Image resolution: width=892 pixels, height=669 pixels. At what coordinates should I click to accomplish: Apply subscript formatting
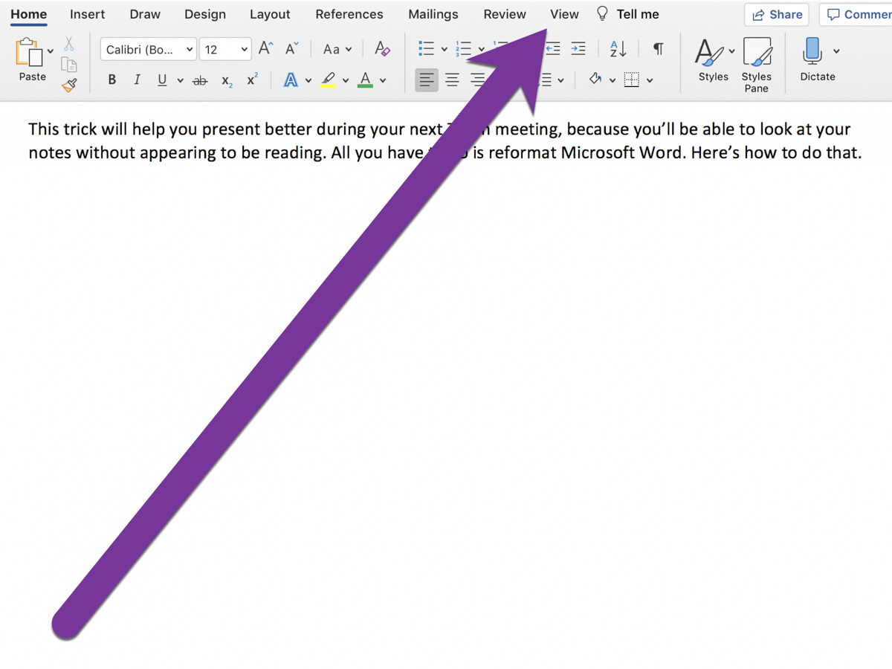(x=227, y=80)
